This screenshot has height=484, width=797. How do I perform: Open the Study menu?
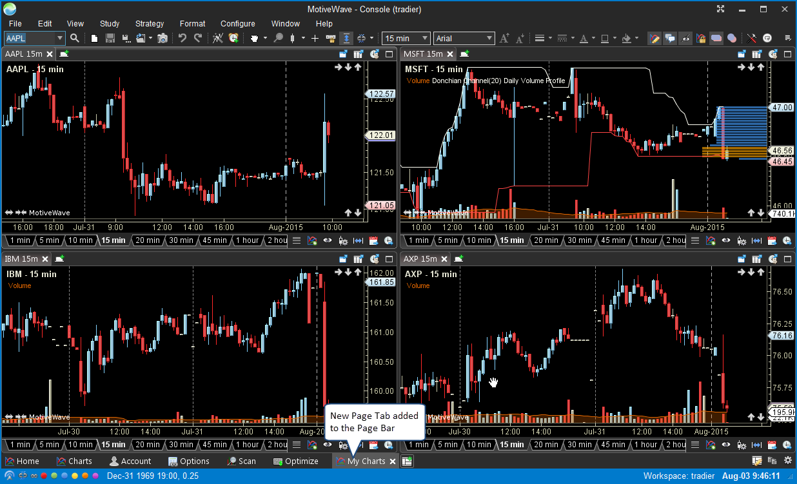click(x=110, y=23)
